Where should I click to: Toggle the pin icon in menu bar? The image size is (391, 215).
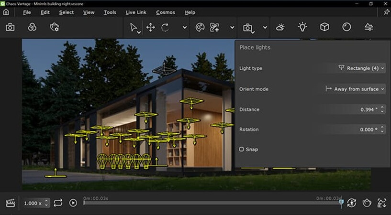[386, 12]
